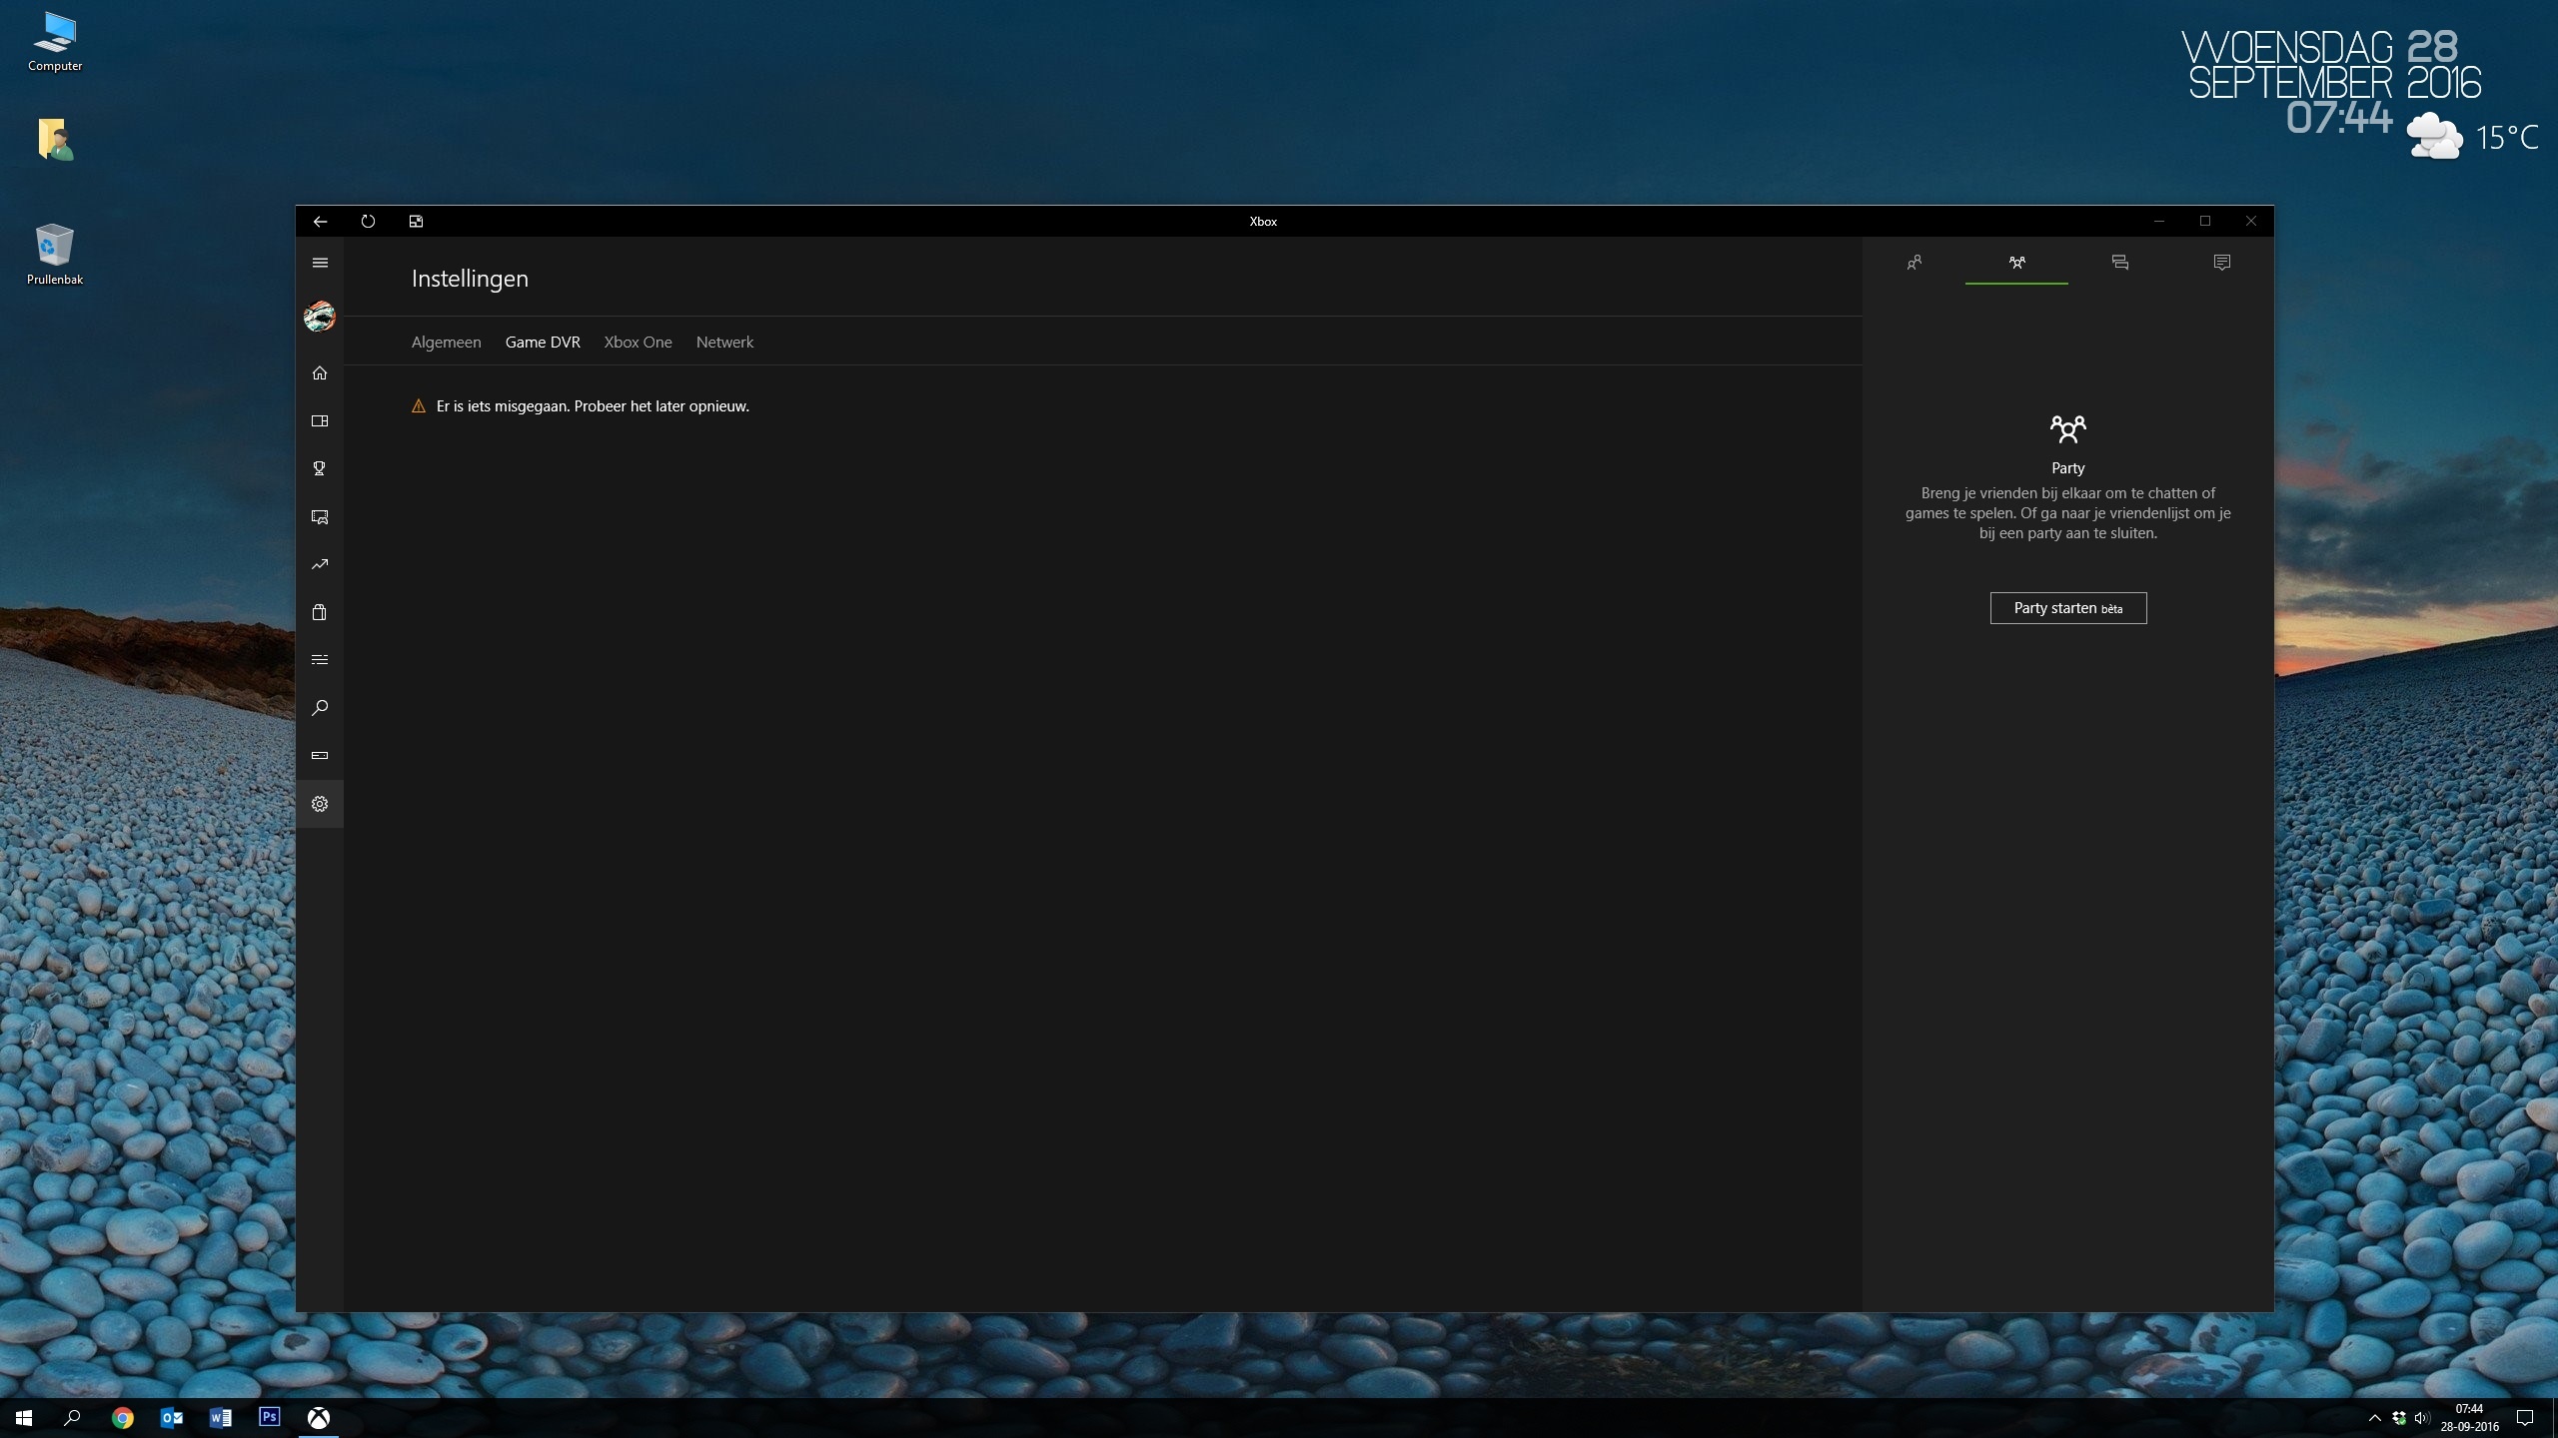Show hidden system tray icons
The height and width of the screenshot is (1438, 2558).
(2375, 1418)
